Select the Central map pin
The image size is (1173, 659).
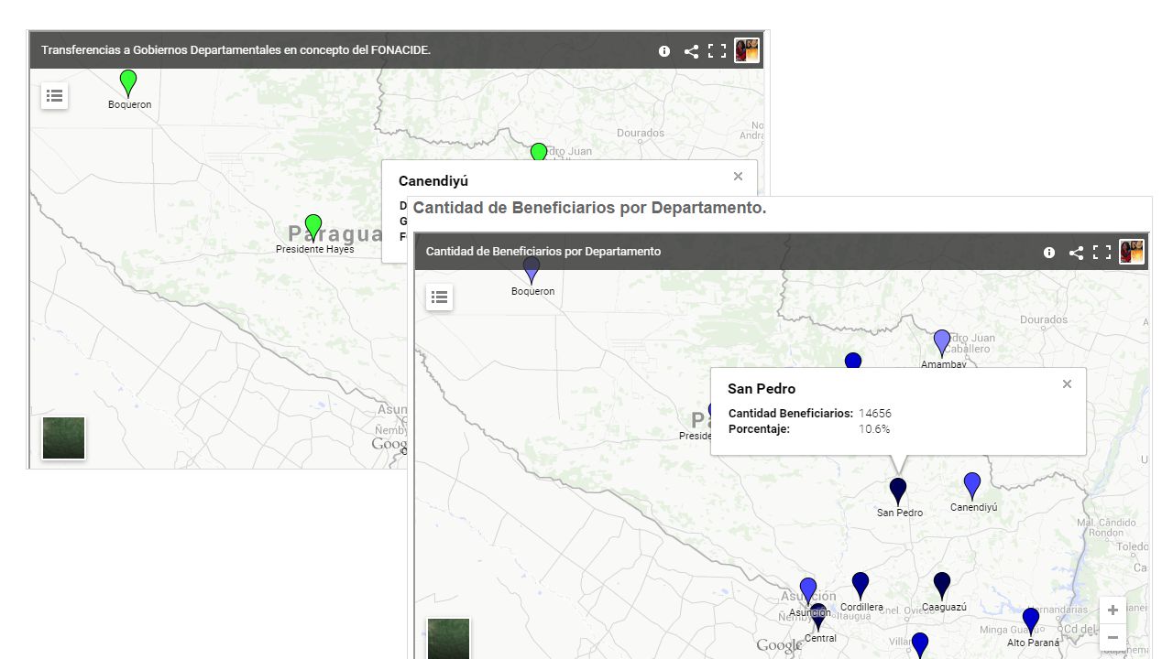pos(818,617)
